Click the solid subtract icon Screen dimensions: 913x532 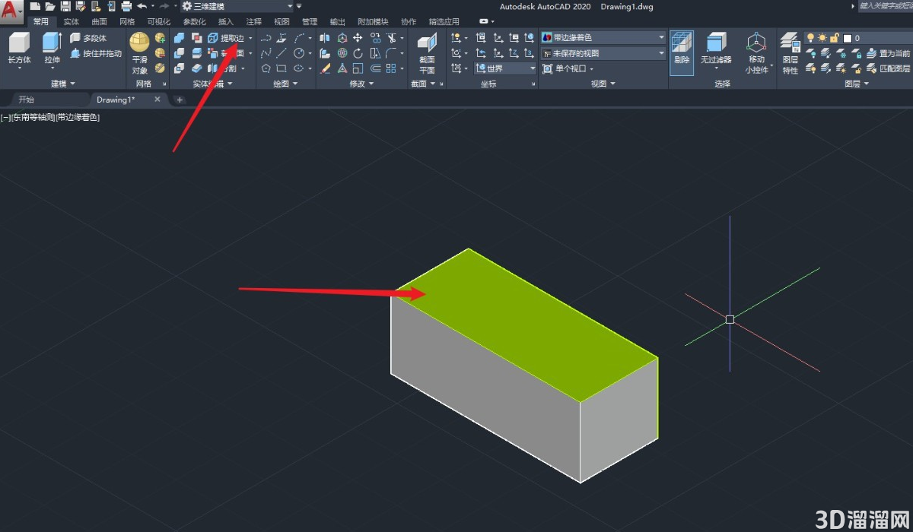pos(179,53)
